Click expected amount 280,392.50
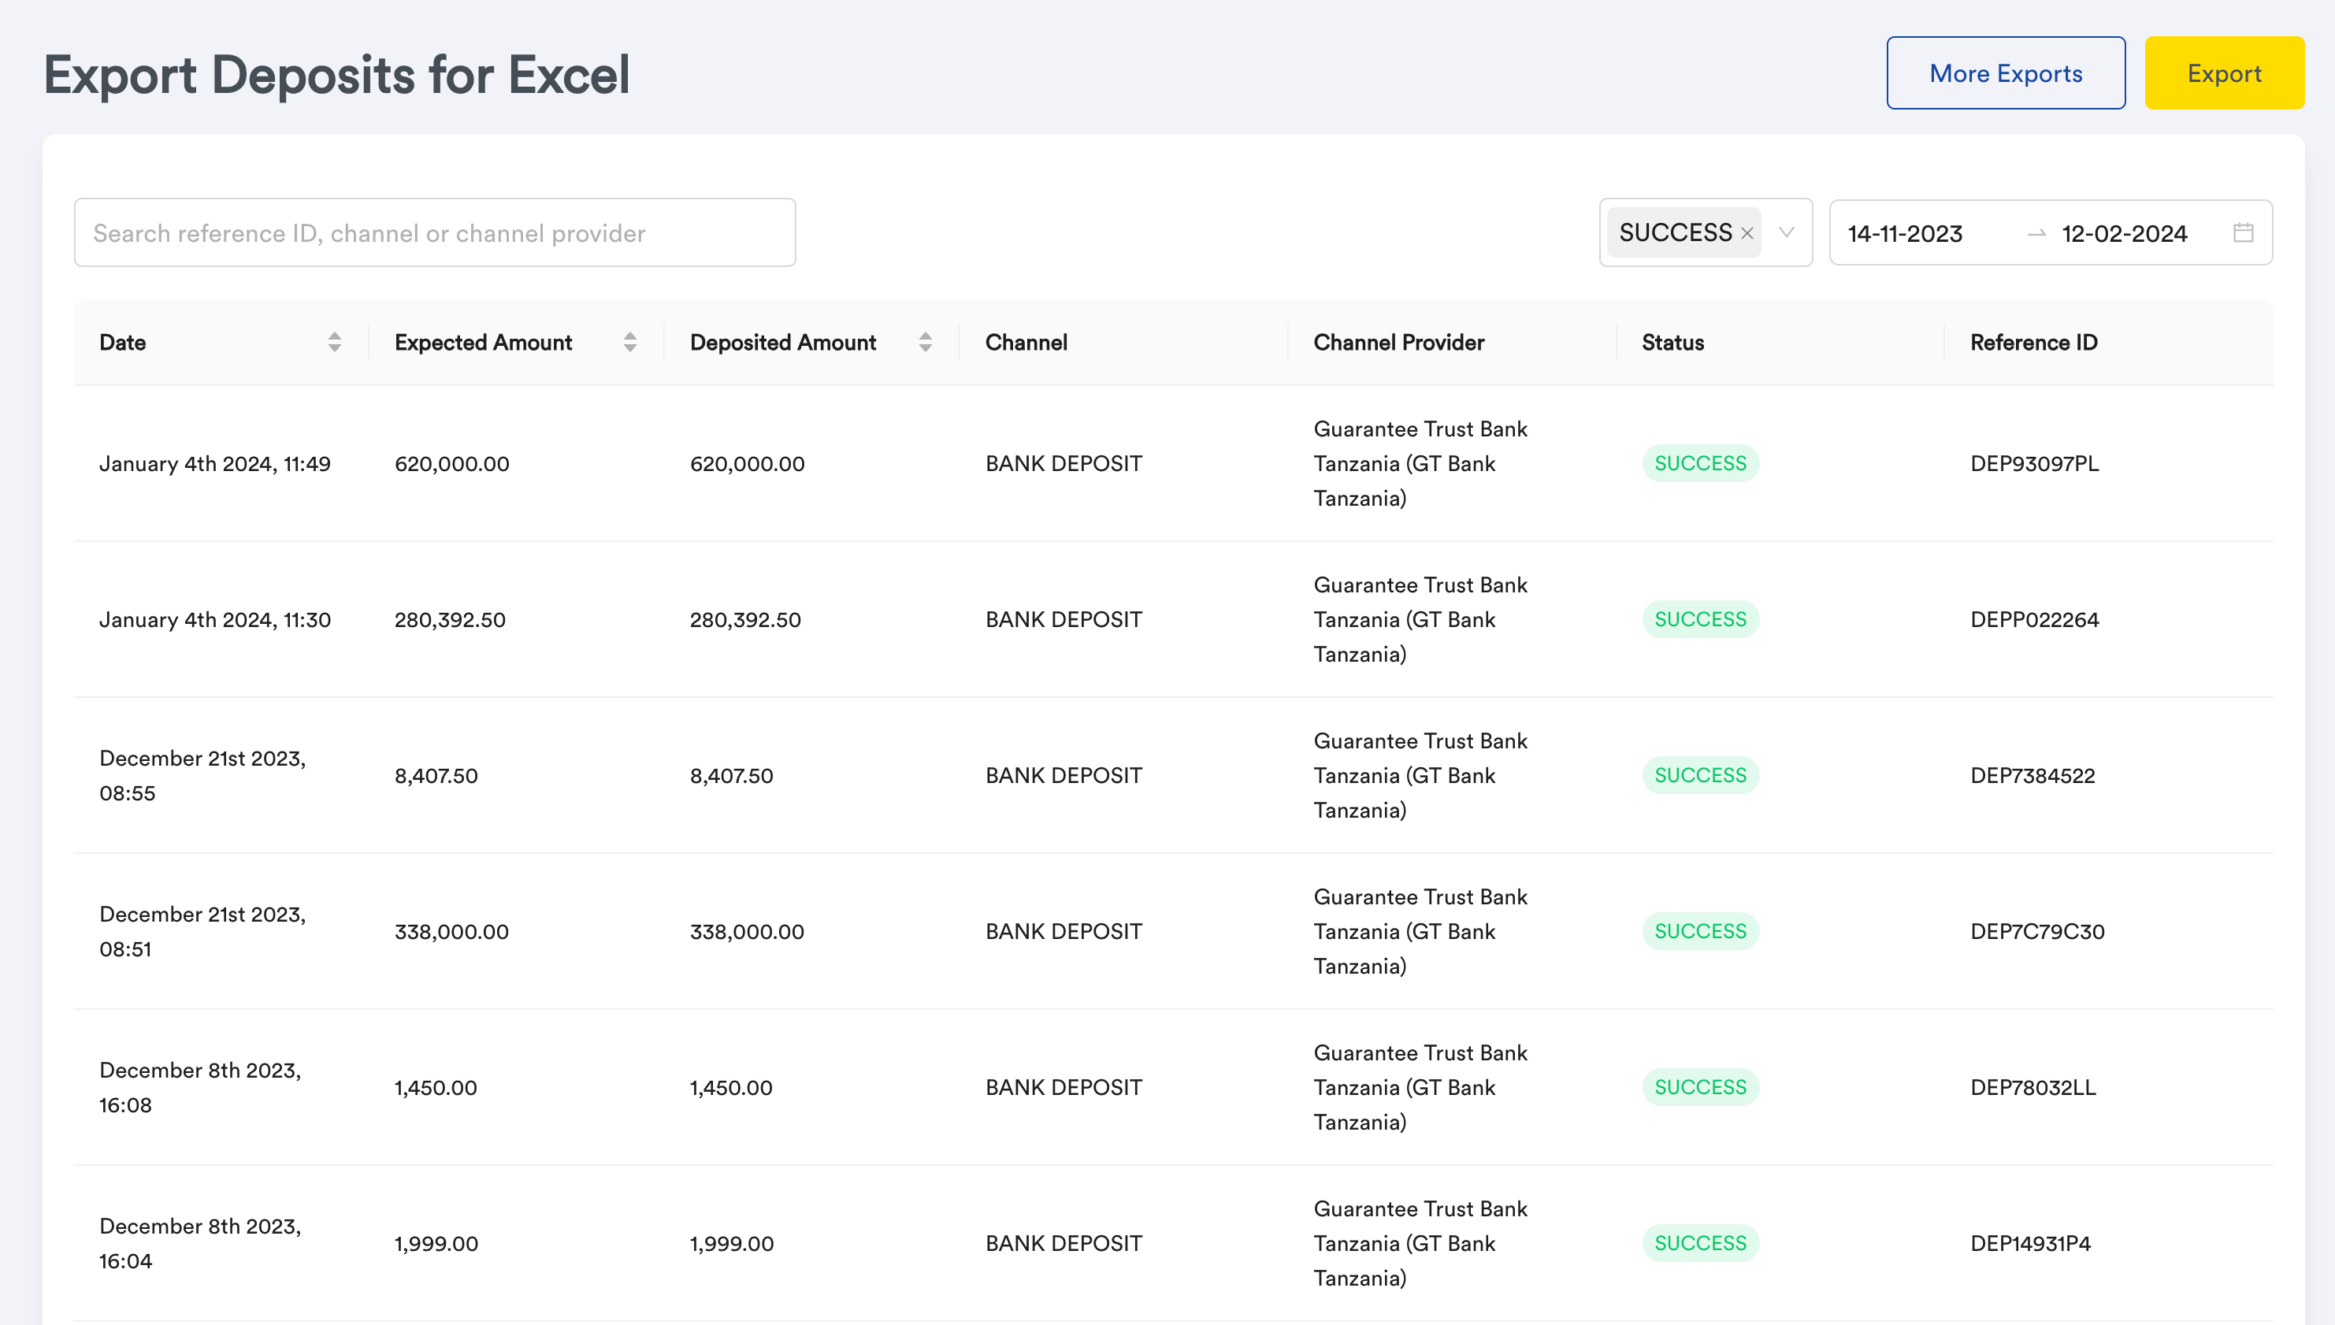 click(x=450, y=620)
